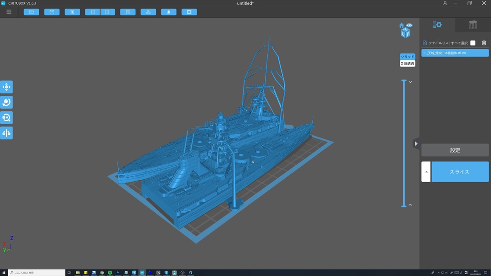Select the Move tool in left sidebar
The height and width of the screenshot is (276, 491).
point(6,87)
